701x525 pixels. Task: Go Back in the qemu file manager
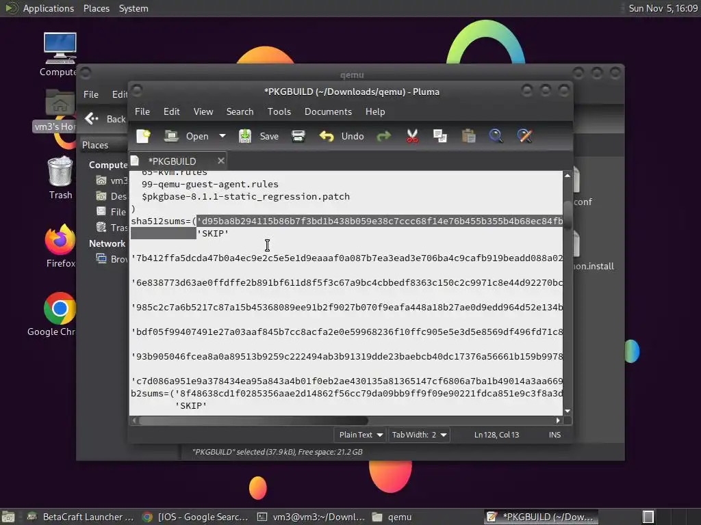point(105,119)
